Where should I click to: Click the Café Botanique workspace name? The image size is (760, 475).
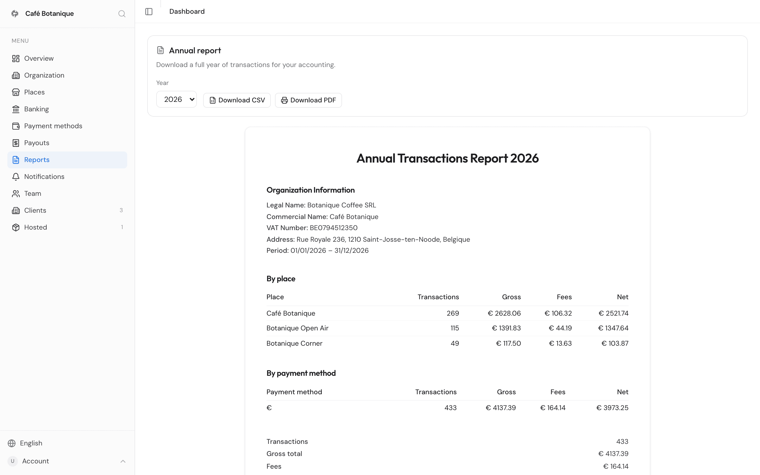[50, 13]
